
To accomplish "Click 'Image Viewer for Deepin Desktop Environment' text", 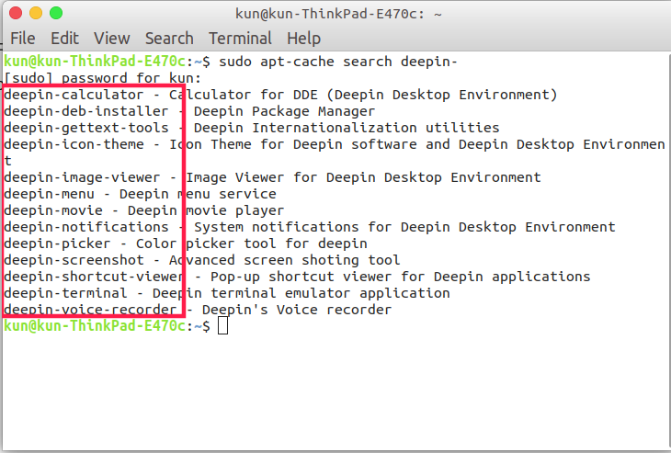I will tap(363, 177).
